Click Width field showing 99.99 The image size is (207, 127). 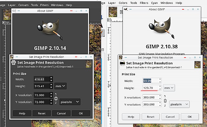(x=150, y=81)
